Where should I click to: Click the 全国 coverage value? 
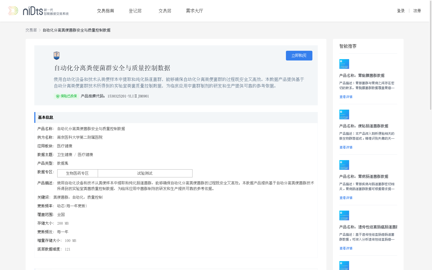pyautogui.click(x=61, y=215)
